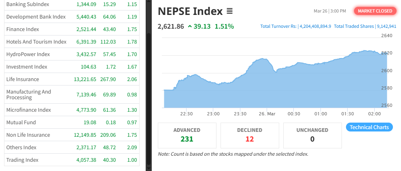Open the Hotels And Tourism Index row
The image size is (401, 171).
point(72,42)
